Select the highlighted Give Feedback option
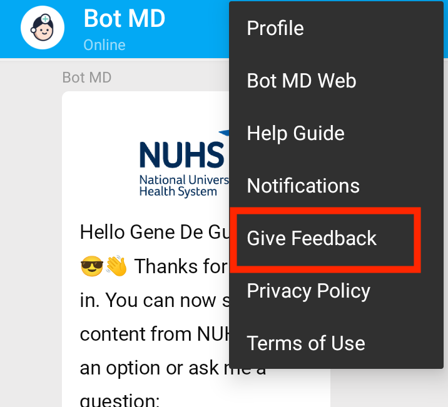Viewport: 448px width, 407px height. click(325, 238)
